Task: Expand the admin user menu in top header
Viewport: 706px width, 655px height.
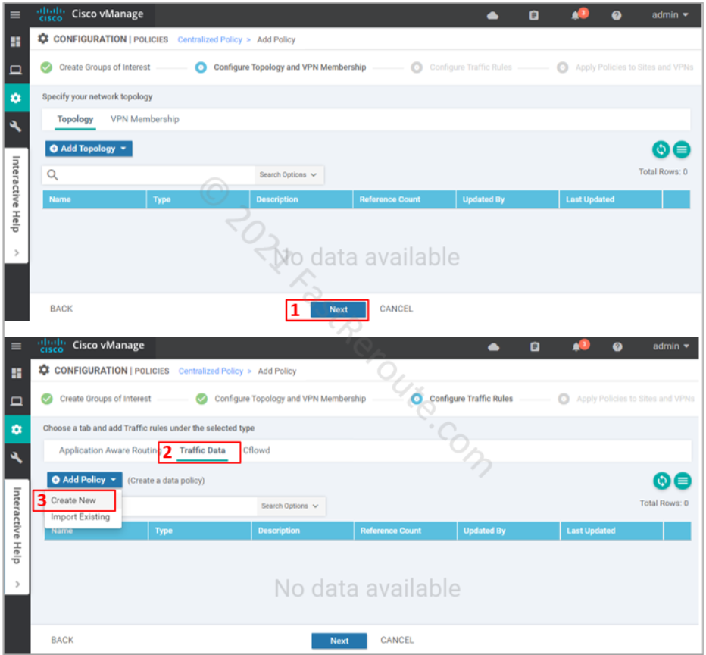Action: point(670,14)
